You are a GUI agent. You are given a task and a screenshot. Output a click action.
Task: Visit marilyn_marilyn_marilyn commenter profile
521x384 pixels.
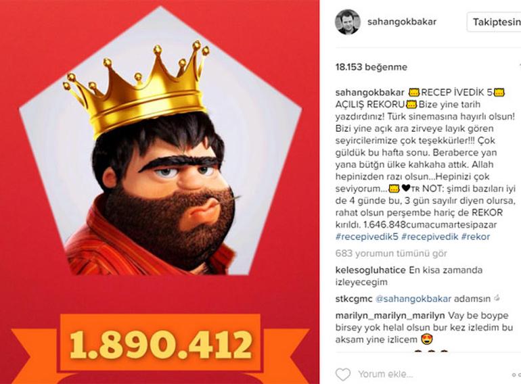pos(390,316)
